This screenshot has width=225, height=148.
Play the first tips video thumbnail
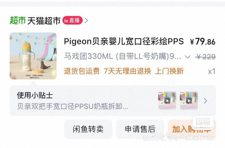(x=167, y=100)
